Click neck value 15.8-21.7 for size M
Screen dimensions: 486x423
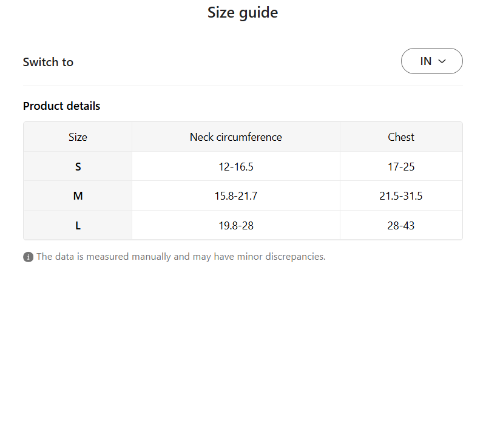pyautogui.click(x=236, y=196)
